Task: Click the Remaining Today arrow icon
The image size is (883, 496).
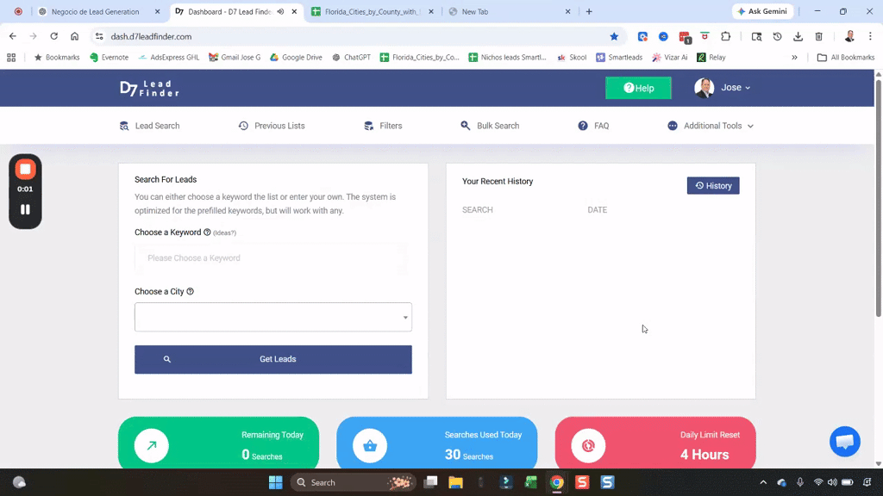Action: [152, 445]
